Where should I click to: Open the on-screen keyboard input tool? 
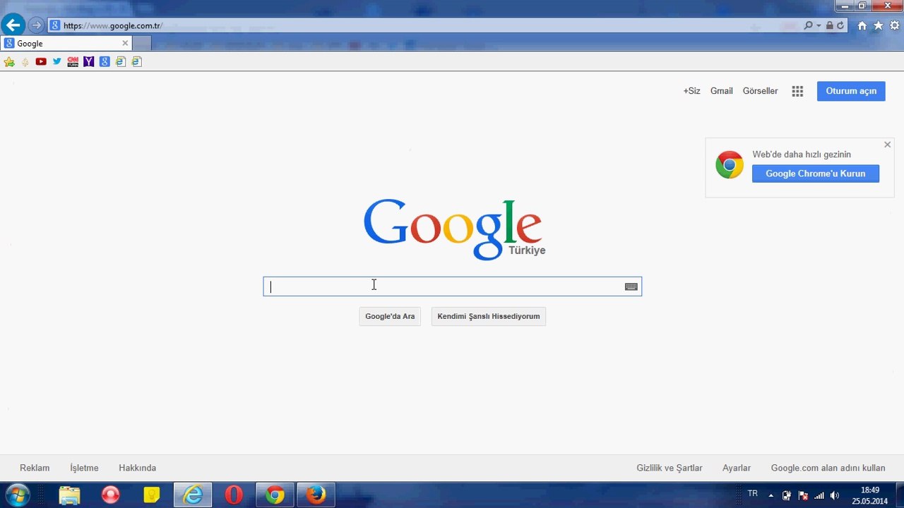[631, 286]
